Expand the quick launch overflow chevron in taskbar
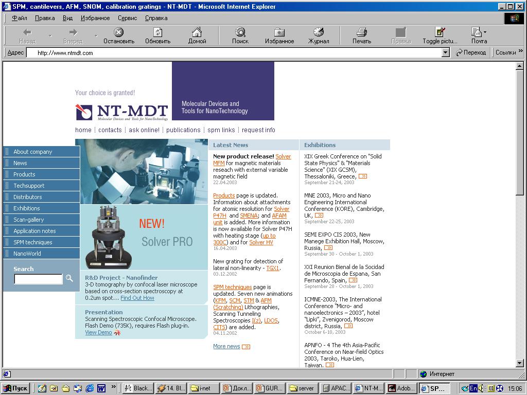Screen dimensions: 527x395 pyautogui.click(x=114, y=387)
